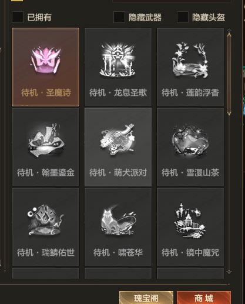Click the vertical scrollbar track of list
245x304 pixels.
[229, 74]
